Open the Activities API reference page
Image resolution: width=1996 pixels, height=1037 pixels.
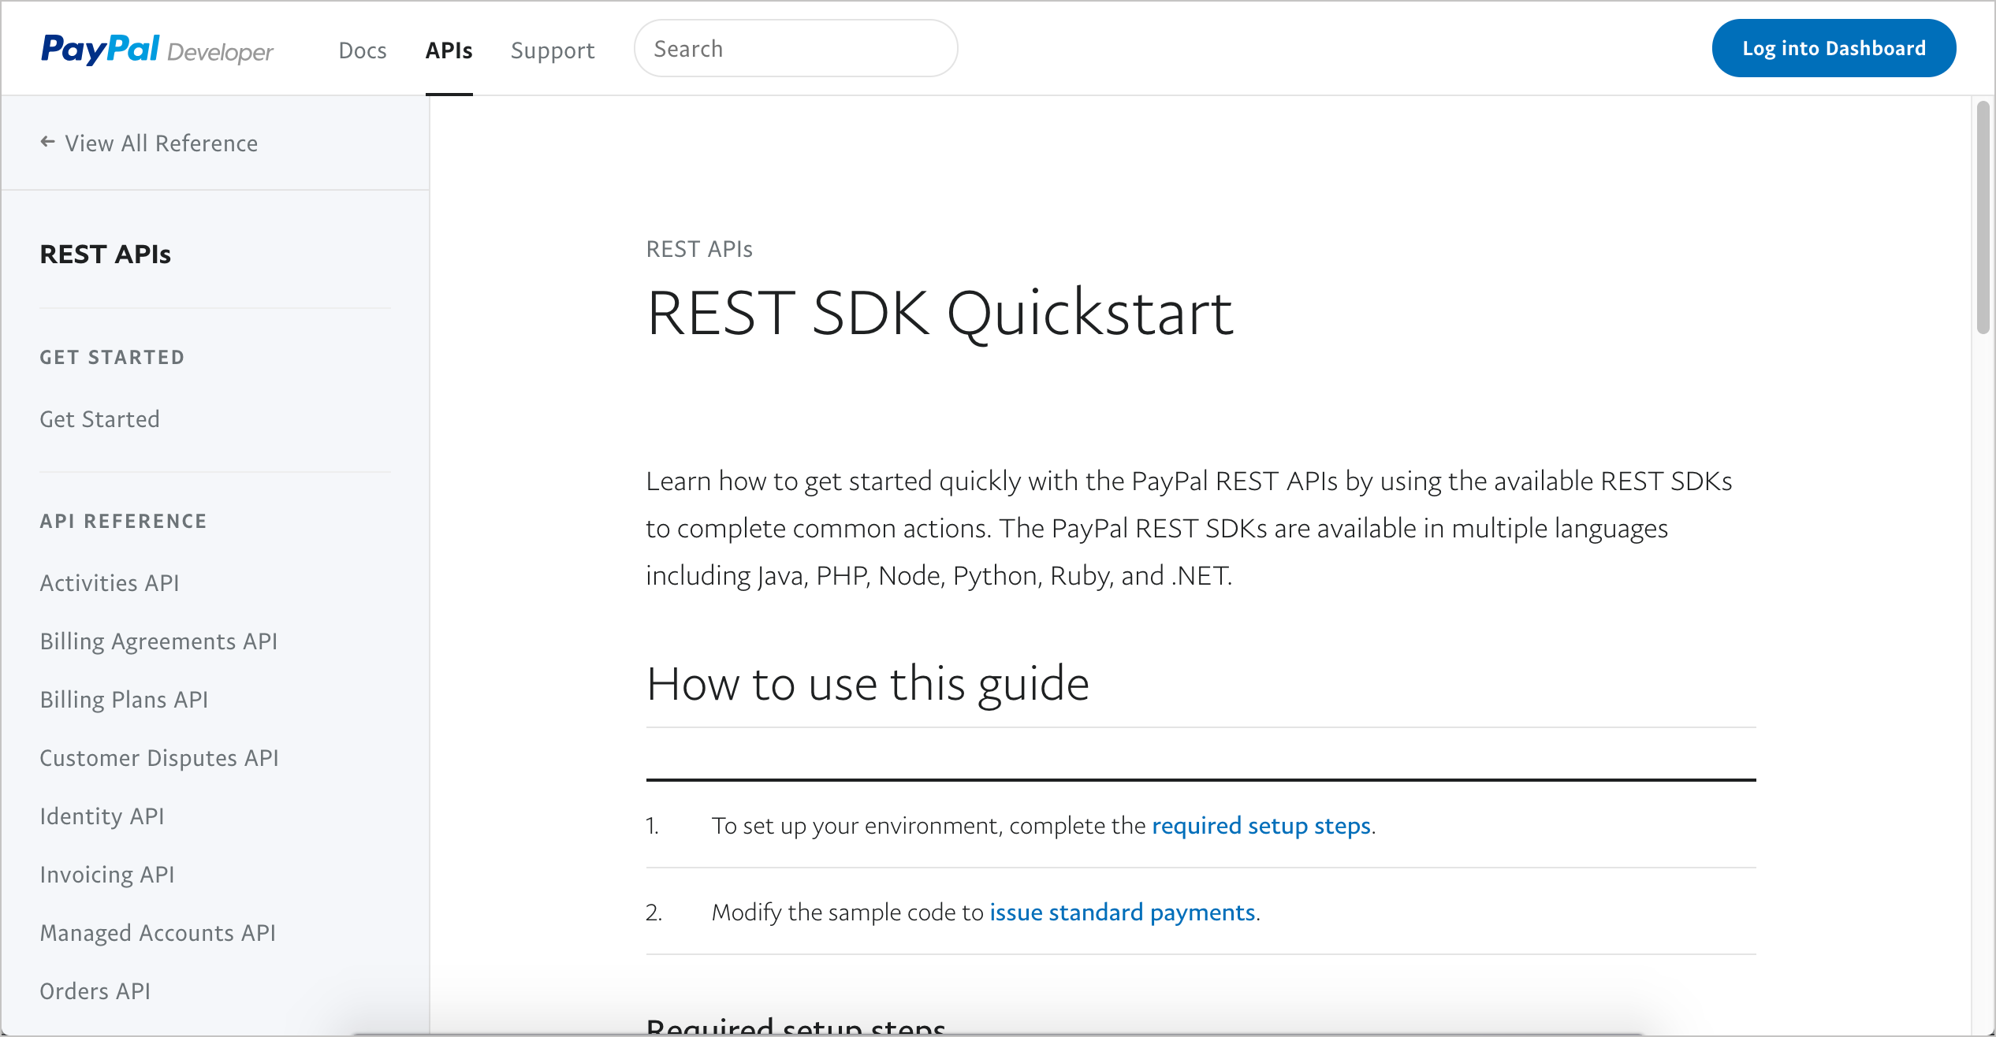click(110, 582)
